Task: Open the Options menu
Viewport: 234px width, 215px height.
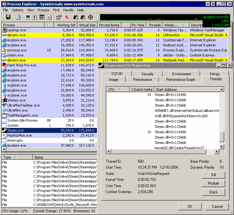Action: (x=18, y=10)
